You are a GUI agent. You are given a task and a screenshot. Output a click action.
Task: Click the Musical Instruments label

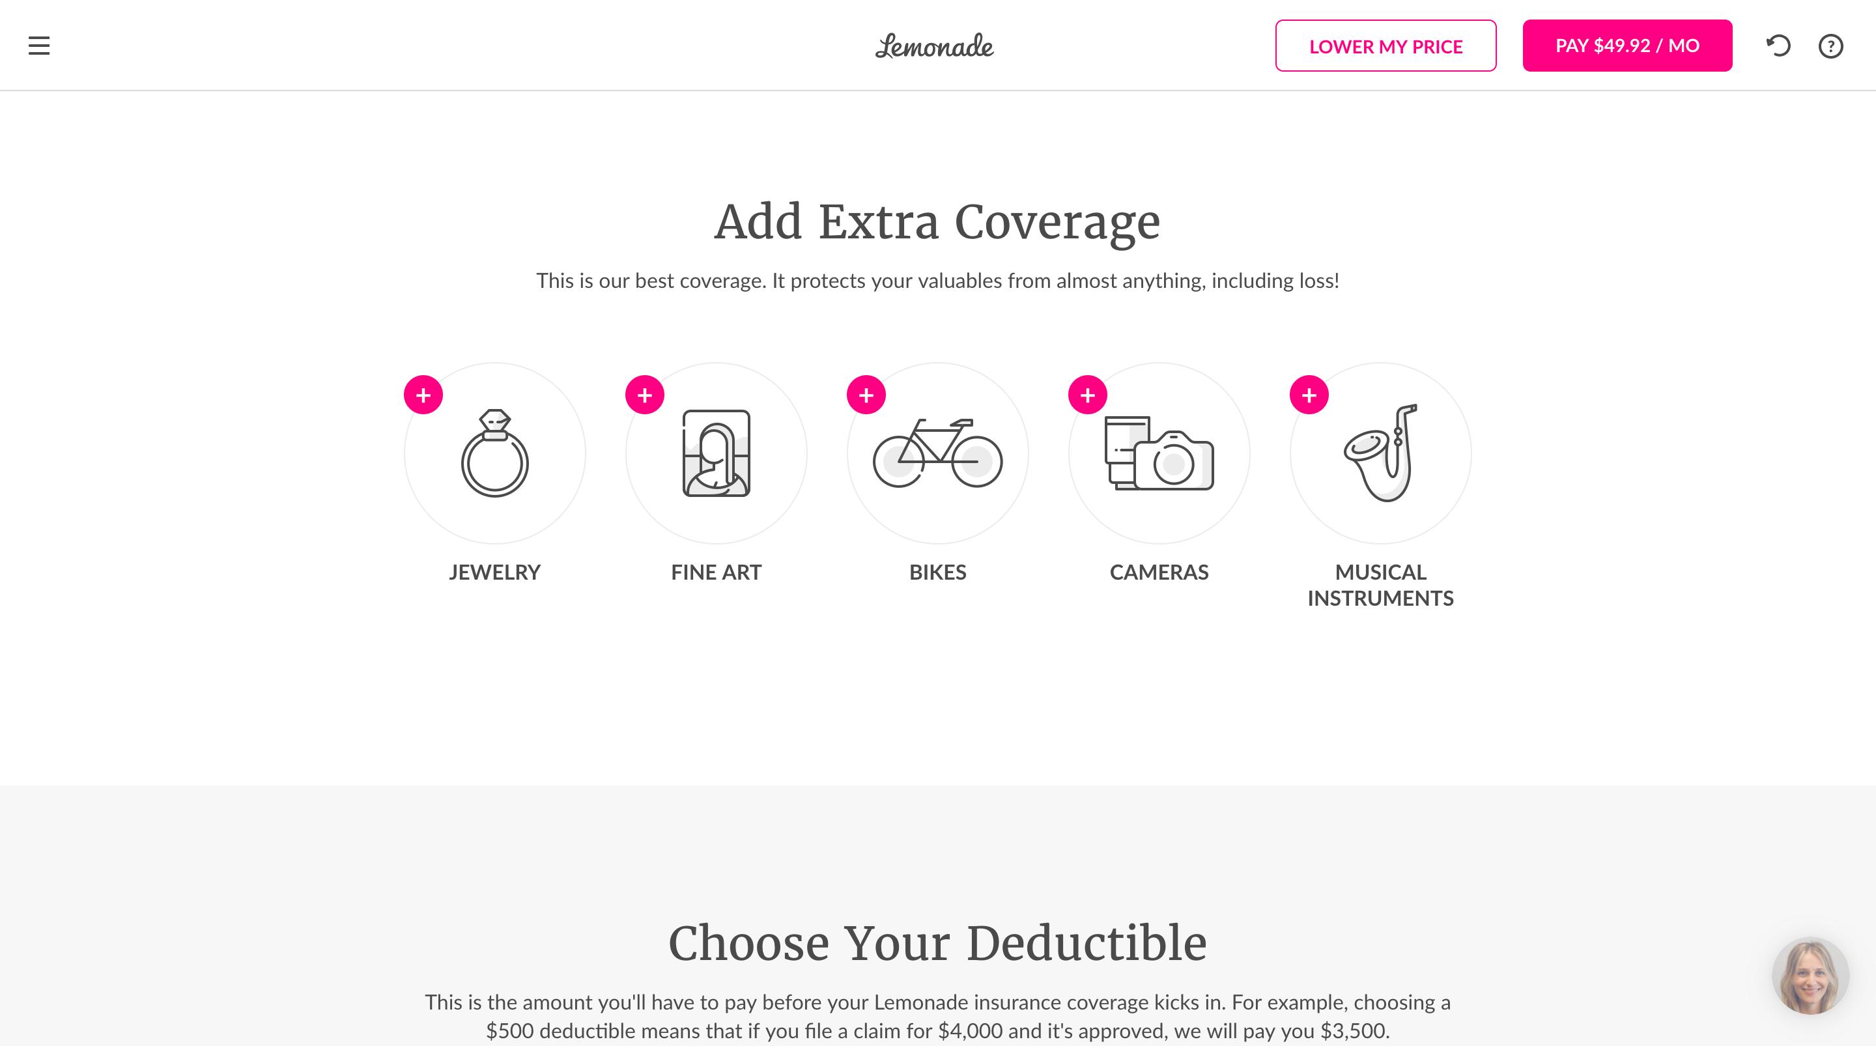[x=1380, y=585]
